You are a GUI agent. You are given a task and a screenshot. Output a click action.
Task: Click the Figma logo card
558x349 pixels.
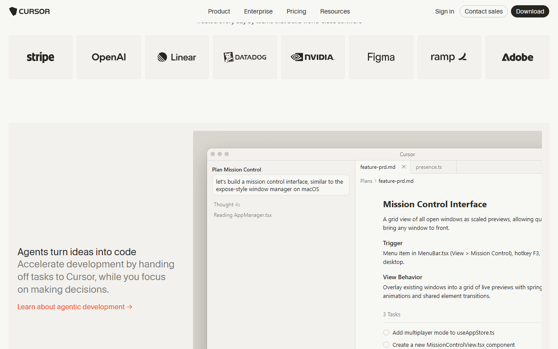(x=381, y=57)
